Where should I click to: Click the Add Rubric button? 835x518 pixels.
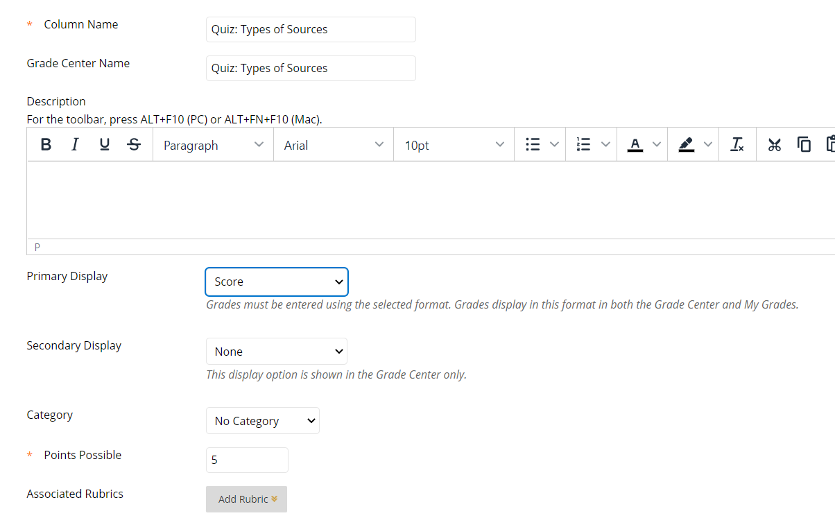pos(246,499)
